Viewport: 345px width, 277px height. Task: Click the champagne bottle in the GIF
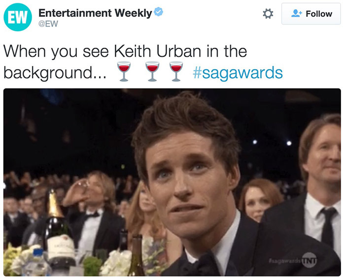(x=59, y=228)
